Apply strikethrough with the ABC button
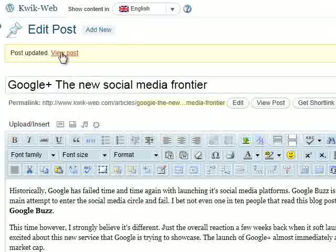Screen dimensions: 336x252 (x=44, y=140)
